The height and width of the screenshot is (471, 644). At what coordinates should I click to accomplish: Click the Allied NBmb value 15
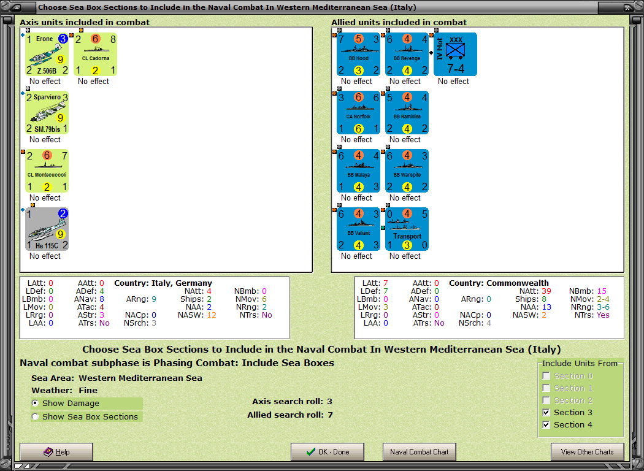click(602, 291)
